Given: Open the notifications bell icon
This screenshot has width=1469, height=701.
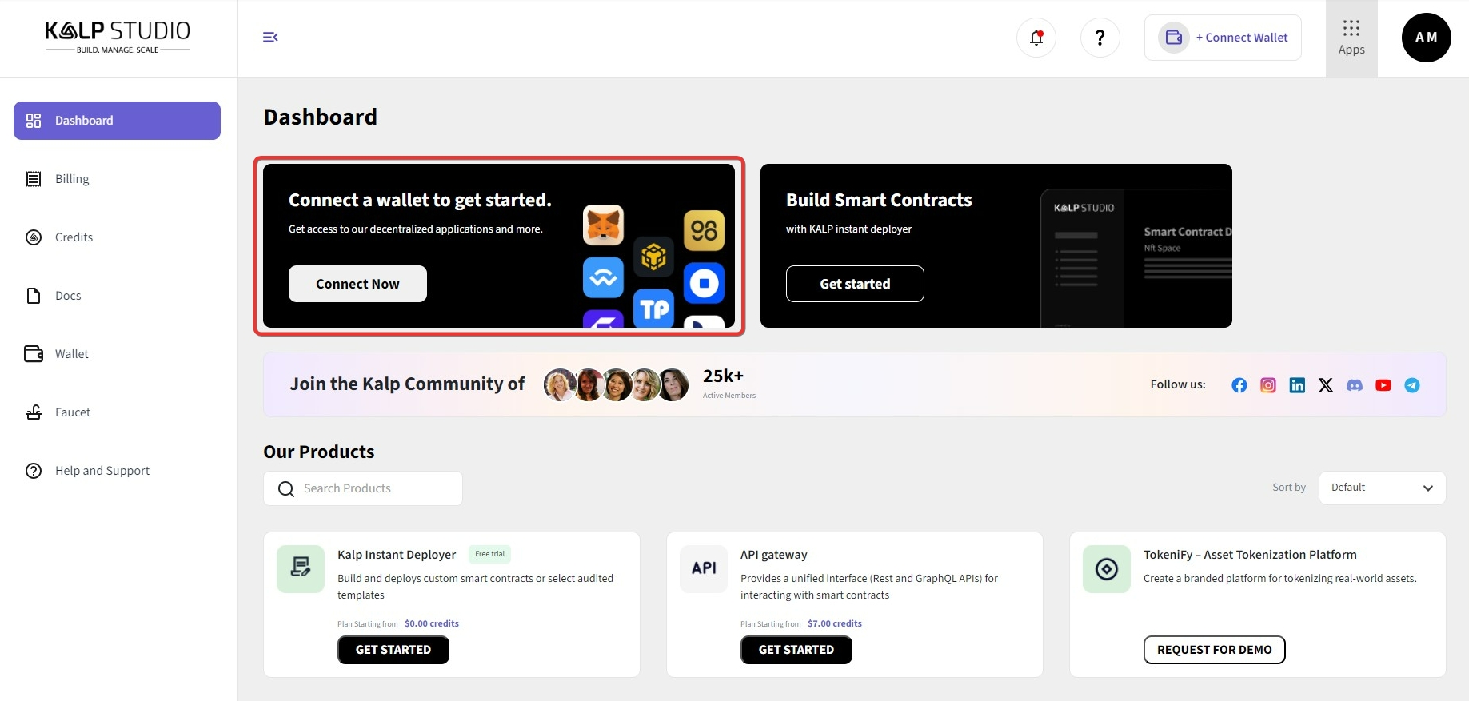Looking at the screenshot, I should pos(1036,38).
